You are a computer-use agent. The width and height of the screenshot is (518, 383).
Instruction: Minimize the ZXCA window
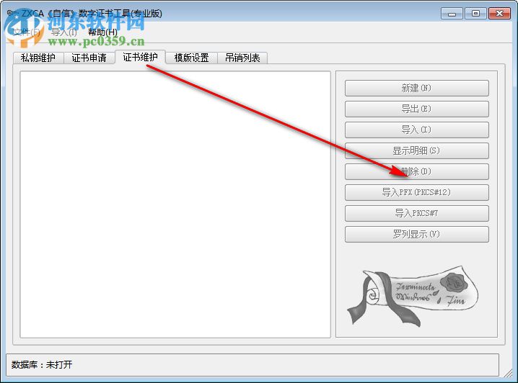tap(452, 14)
